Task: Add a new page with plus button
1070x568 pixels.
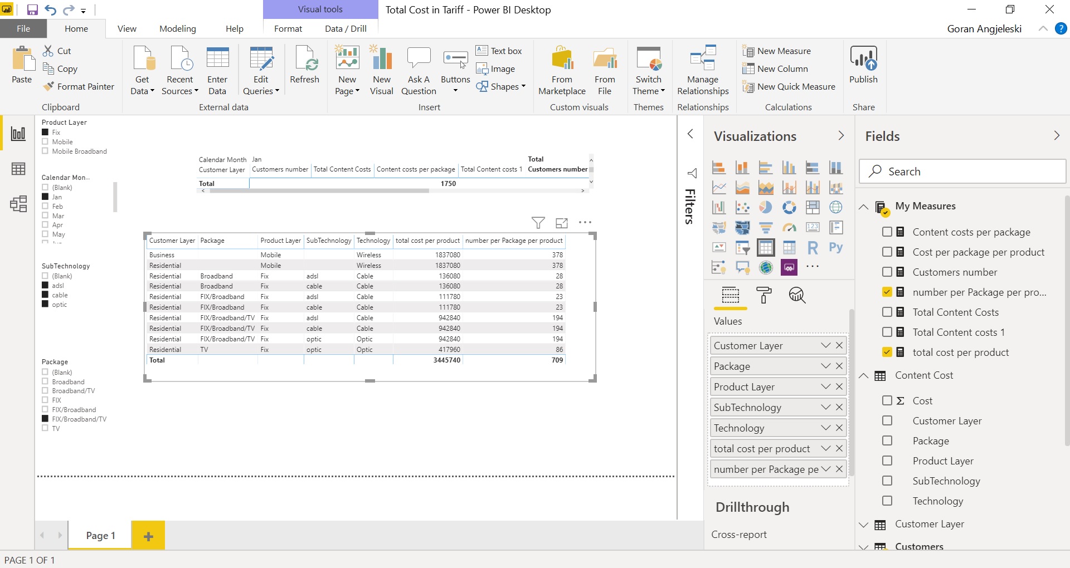Action: pyautogui.click(x=148, y=536)
